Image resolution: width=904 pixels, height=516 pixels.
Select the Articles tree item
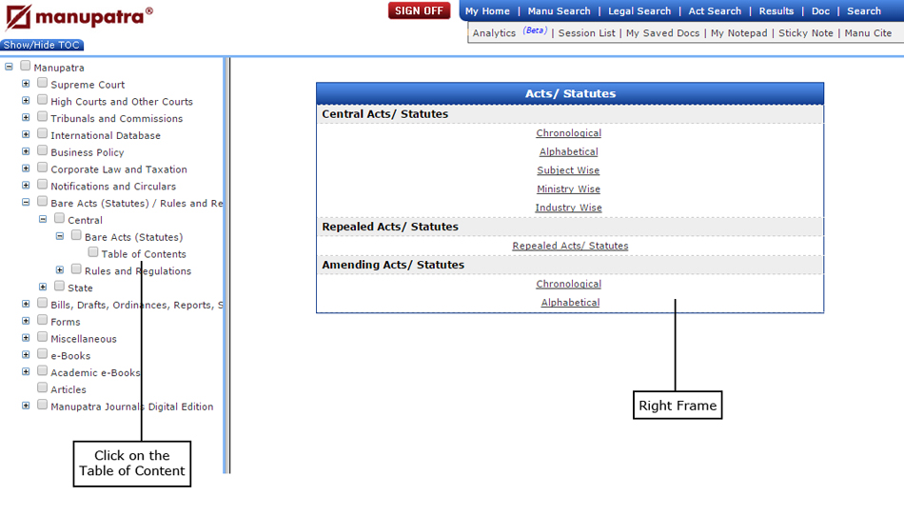(x=68, y=389)
